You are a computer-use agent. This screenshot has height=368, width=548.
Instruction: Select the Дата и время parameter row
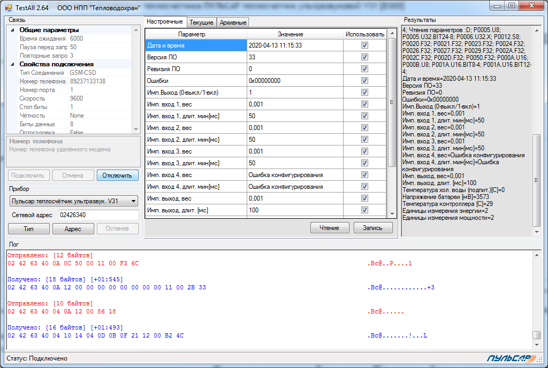click(196, 45)
